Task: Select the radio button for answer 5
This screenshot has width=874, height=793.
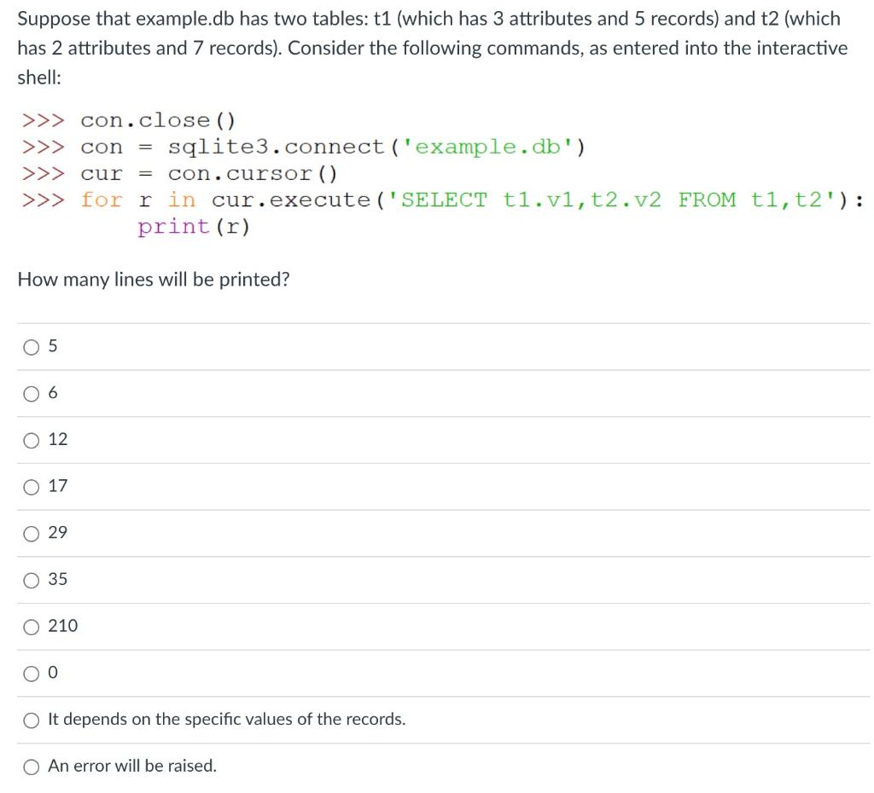Action: [x=32, y=346]
